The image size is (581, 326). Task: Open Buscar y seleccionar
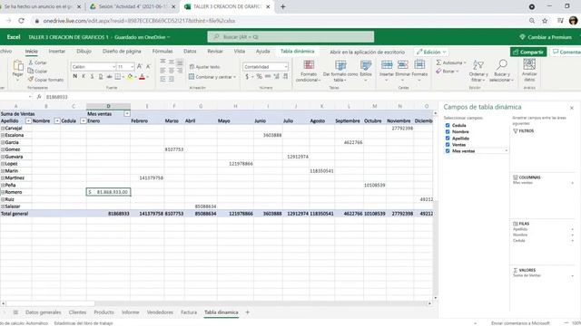(501, 71)
